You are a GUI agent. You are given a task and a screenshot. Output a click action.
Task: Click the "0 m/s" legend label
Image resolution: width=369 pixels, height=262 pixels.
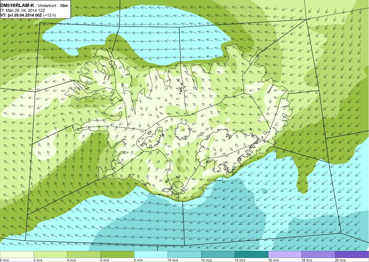[x=4, y=260]
